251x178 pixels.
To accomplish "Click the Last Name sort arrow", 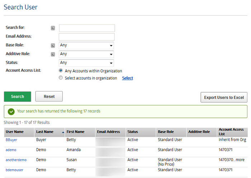I will click(x=63, y=132).
